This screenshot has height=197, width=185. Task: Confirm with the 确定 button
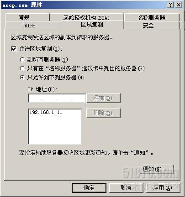(89, 188)
